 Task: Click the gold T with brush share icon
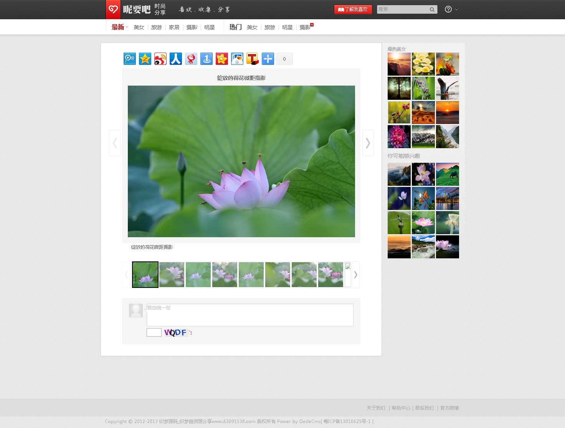(x=253, y=59)
